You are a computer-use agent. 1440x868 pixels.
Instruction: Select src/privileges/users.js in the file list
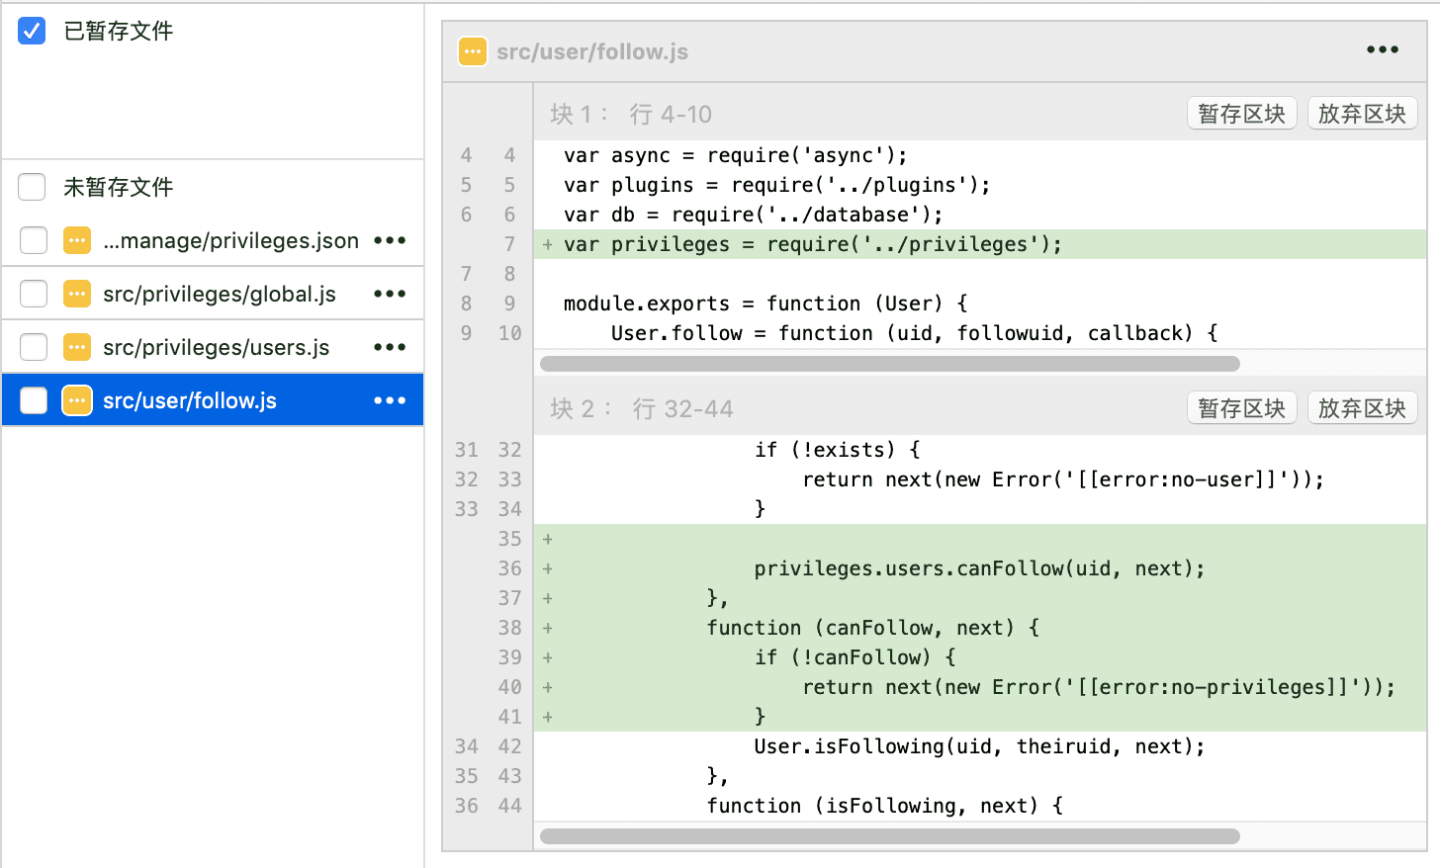pyautogui.click(x=216, y=347)
